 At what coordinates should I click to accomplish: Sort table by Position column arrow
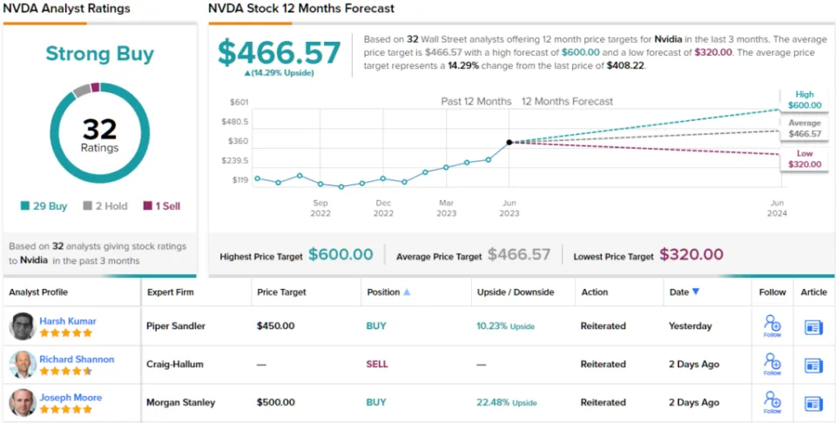tap(407, 292)
